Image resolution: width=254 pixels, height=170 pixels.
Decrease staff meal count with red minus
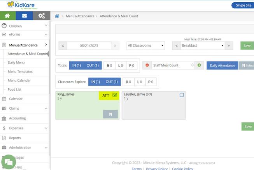click(147, 65)
